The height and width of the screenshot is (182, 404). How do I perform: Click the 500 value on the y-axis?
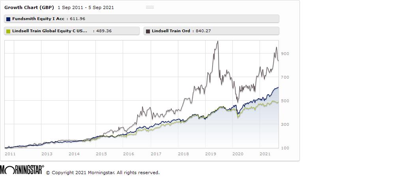point(285,101)
